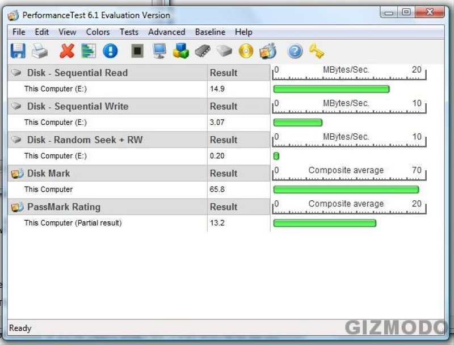Click the disk icon beside Sequential Read
Screen dimensions: 454x345
[x=16, y=73]
